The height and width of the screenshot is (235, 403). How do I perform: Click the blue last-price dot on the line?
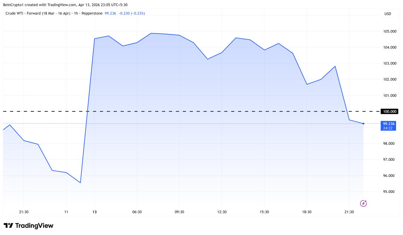tap(363, 124)
